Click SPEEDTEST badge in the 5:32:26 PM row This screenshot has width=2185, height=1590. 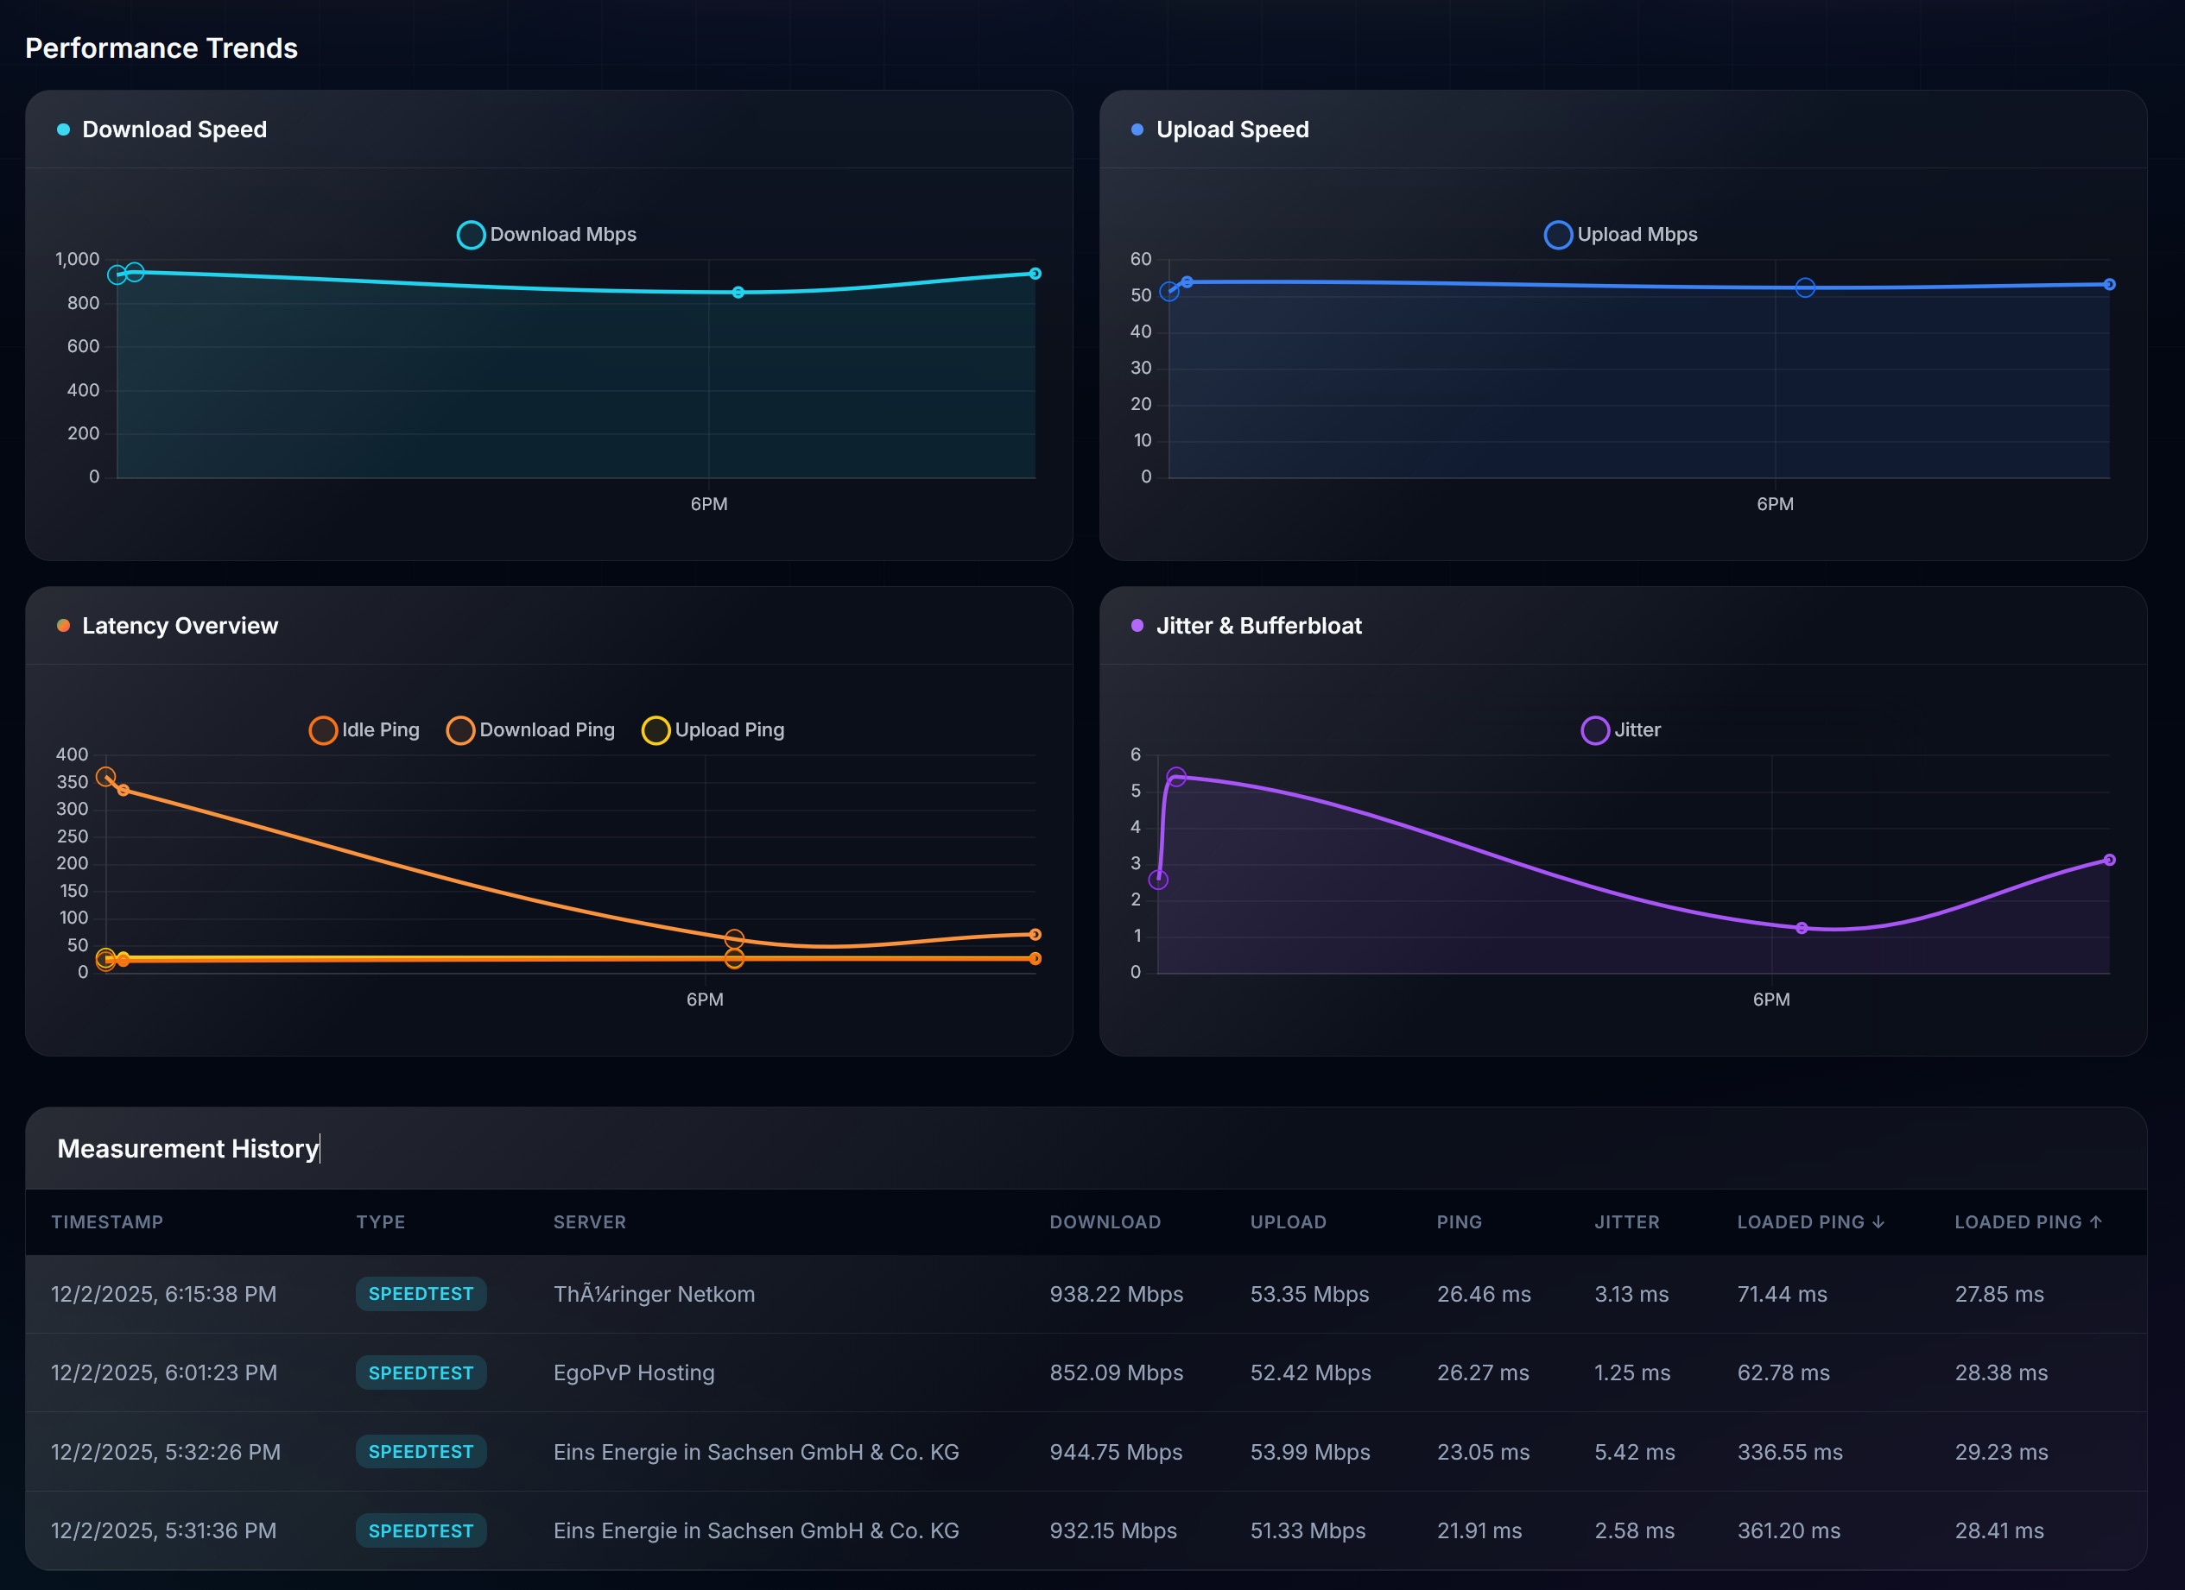coord(421,1452)
